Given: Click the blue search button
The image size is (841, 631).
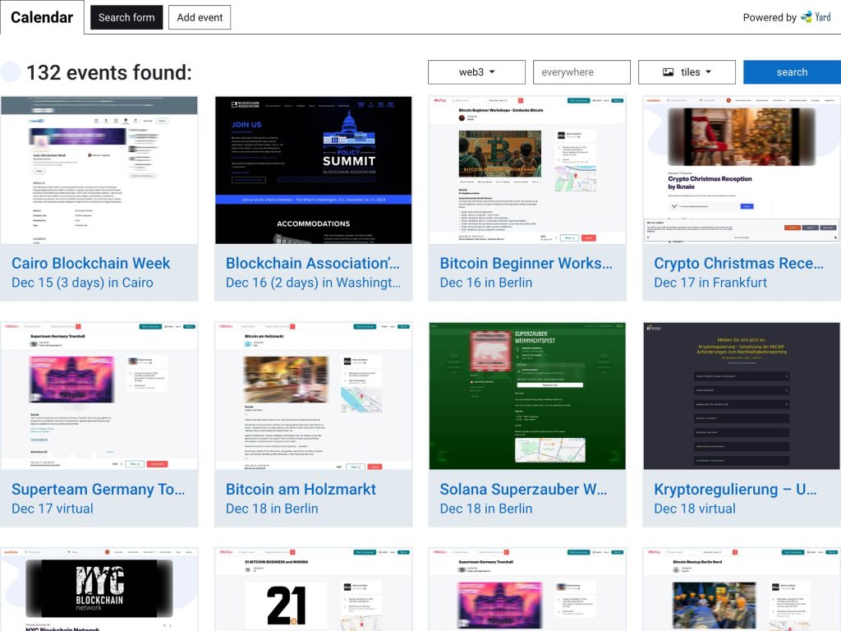Looking at the screenshot, I should coord(792,72).
